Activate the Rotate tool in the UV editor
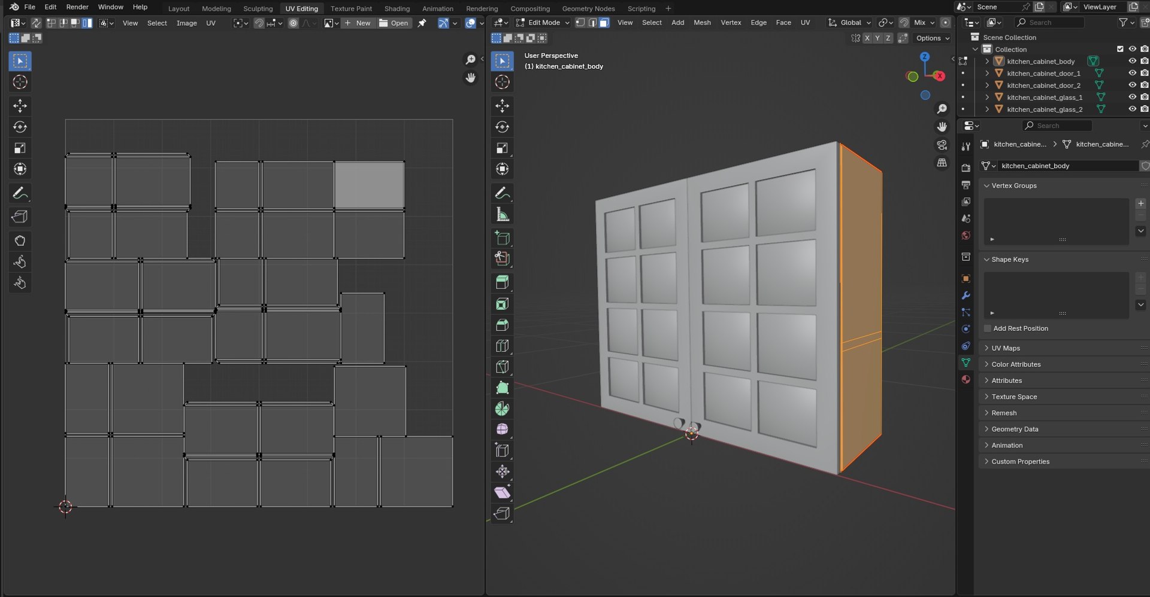The height and width of the screenshot is (597, 1150). point(20,127)
